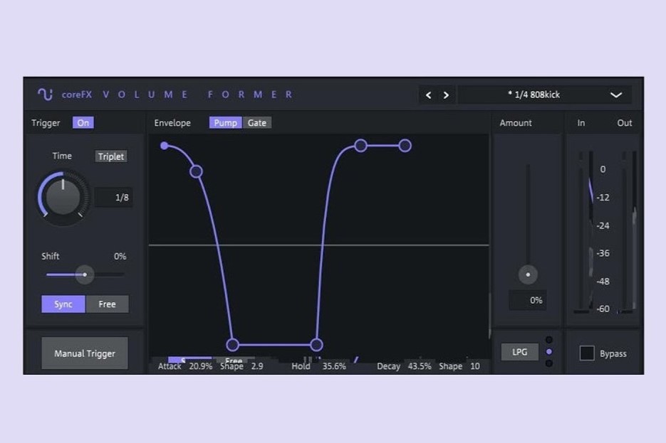Click the Shift 0% value
This screenshot has height=443, width=666.
click(120, 257)
